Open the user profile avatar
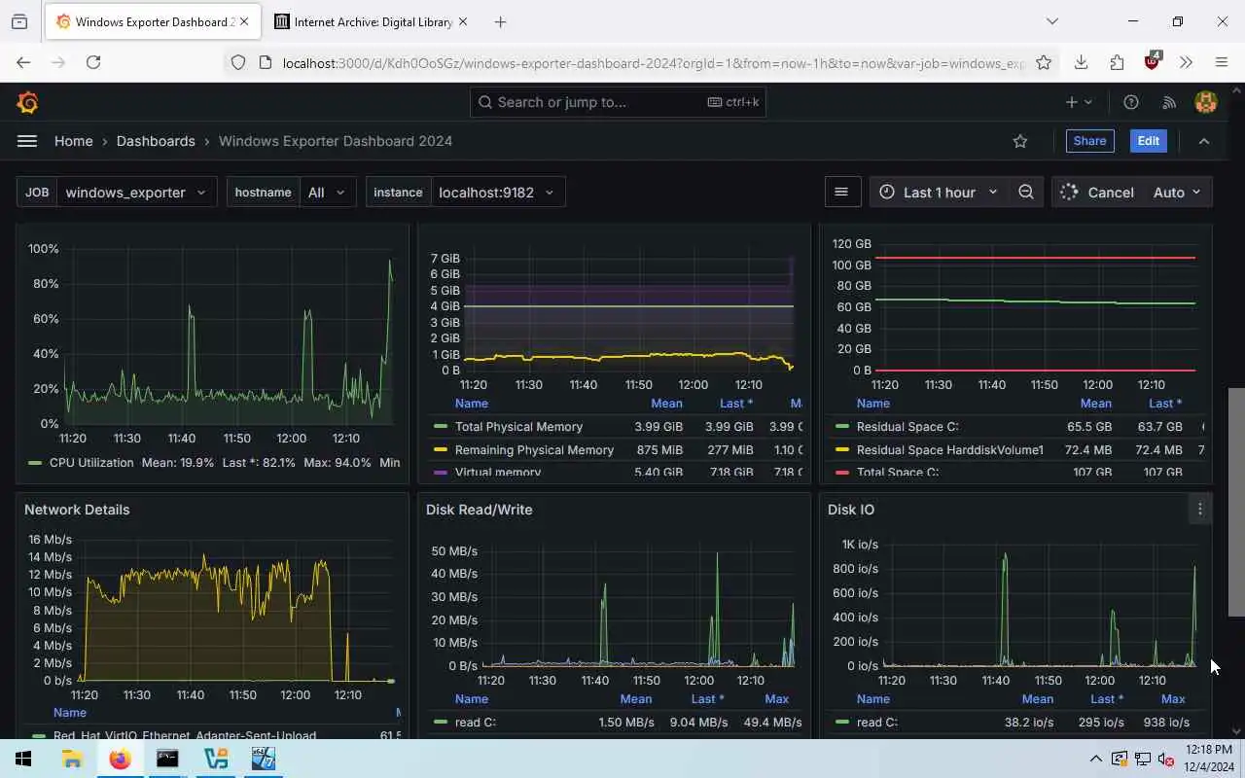1245x778 pixels. [1206, 102]
